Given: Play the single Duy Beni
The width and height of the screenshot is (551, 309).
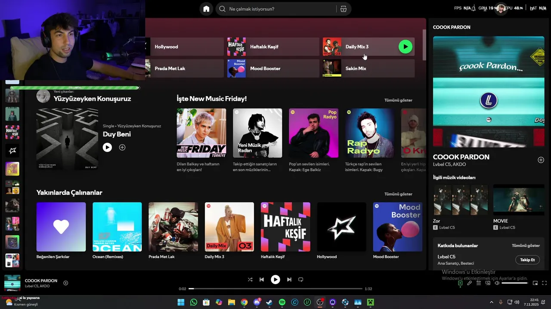Looking at the screenshot, I should (107, 147).
